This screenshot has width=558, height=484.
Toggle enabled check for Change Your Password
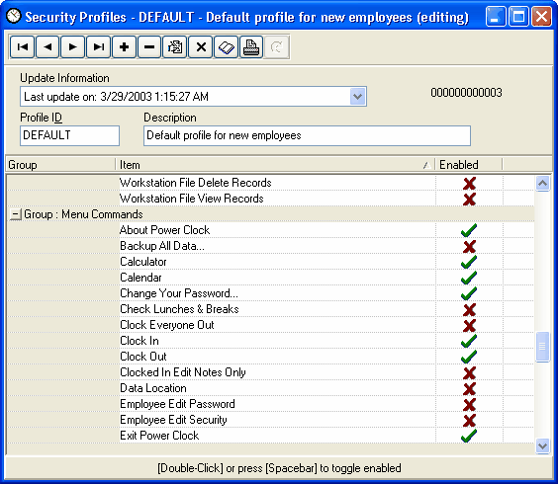[469, 293]
